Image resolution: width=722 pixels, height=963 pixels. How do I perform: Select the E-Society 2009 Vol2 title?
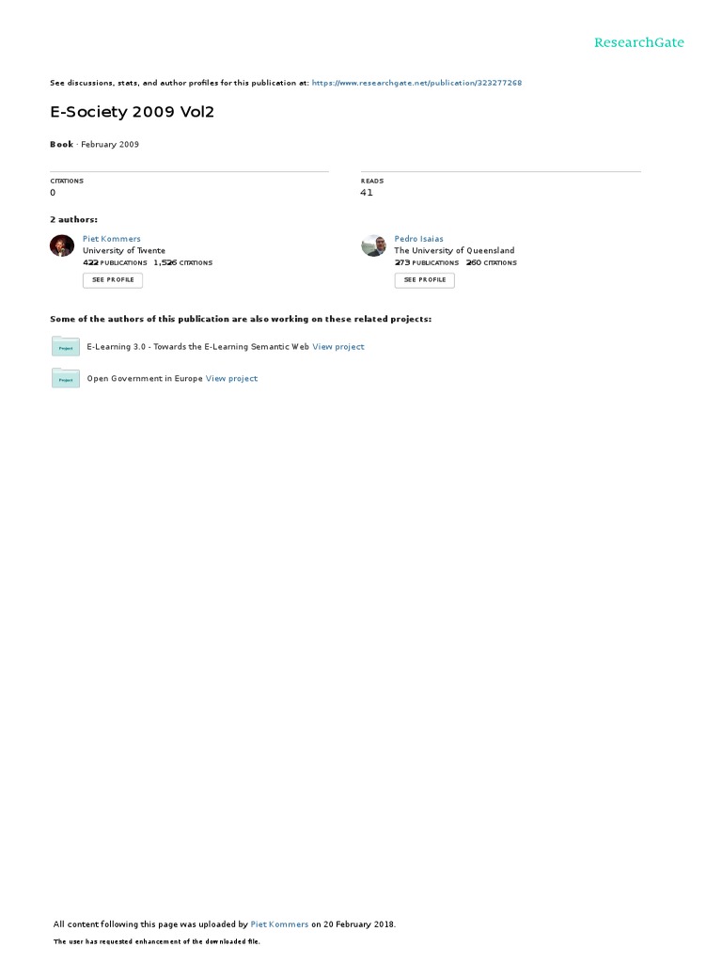[x=132, y=112]
